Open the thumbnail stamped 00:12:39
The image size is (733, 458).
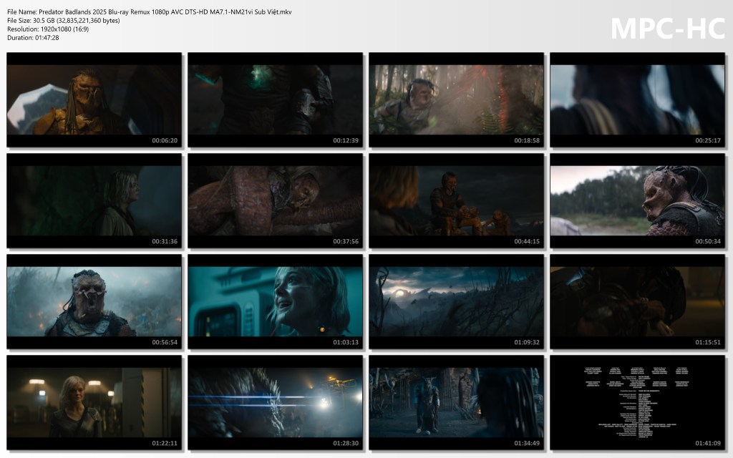pyautogui.click(x=276, y=99)
